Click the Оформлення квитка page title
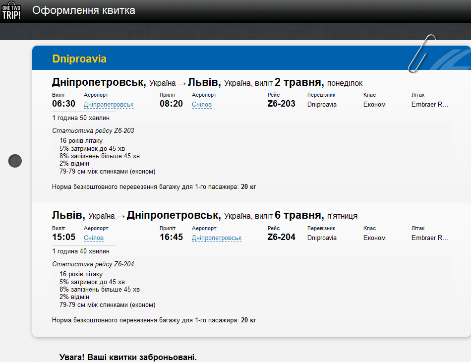The image size is (471, 362). pyautogui.click(x=83, y=10)
